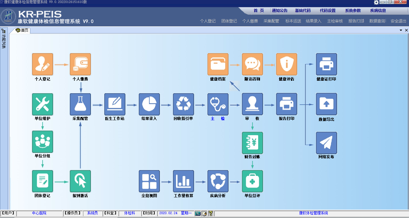Viewport: 409px width, 218px height.
Task: Click 安全退出 to exit safely
Action: tap(398, 21)
